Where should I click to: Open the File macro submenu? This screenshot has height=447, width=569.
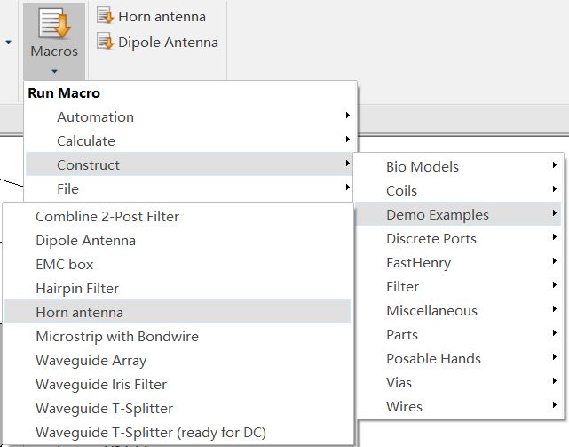click(189, 188)
